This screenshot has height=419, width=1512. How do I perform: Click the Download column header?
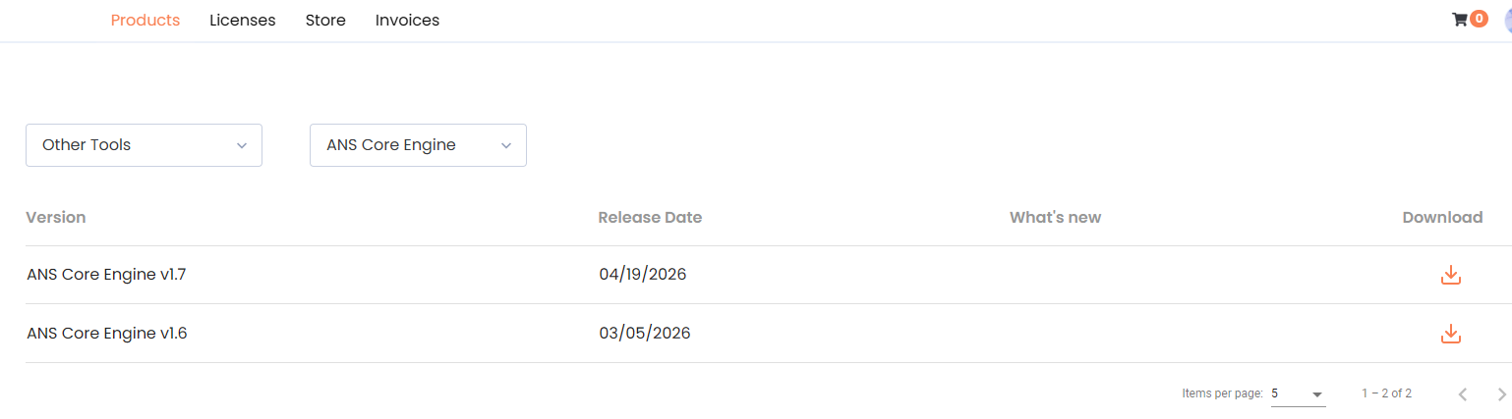(1442, 217)
